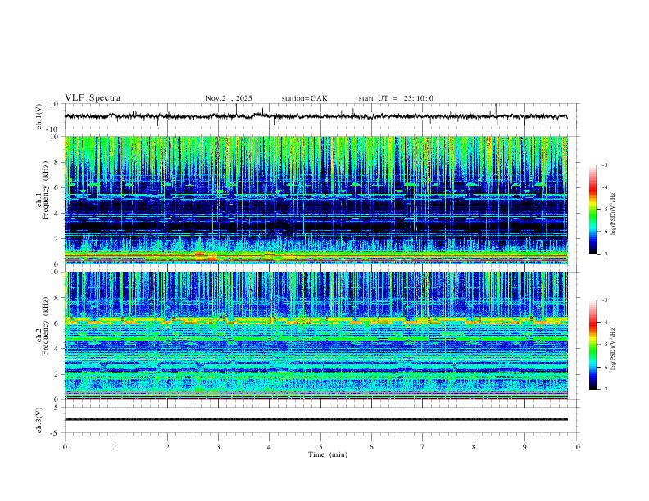Select the ch.2 "Frequency (kHz)" axis label
This screenshot has width=649, height=501.
pyautogui.click(x=45, y=326)
